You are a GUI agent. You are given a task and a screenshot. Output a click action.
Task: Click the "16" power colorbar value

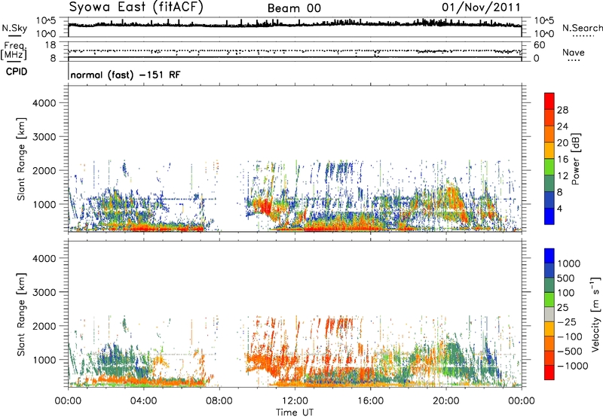coord(562,160)
